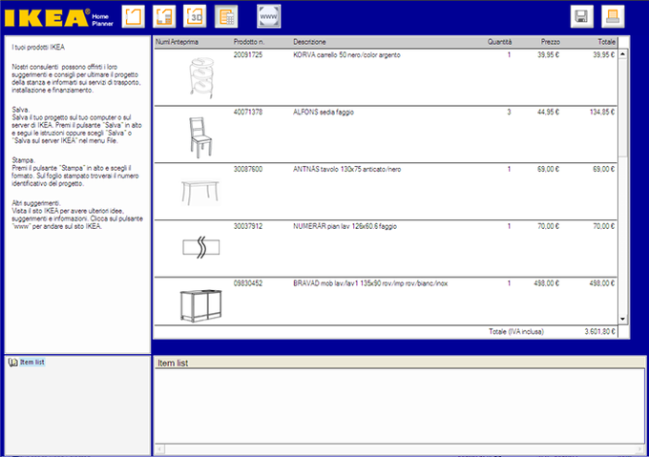Screen dimensions: 649x457
Task: Print the project with printer icon
Action: pos(613,16)
